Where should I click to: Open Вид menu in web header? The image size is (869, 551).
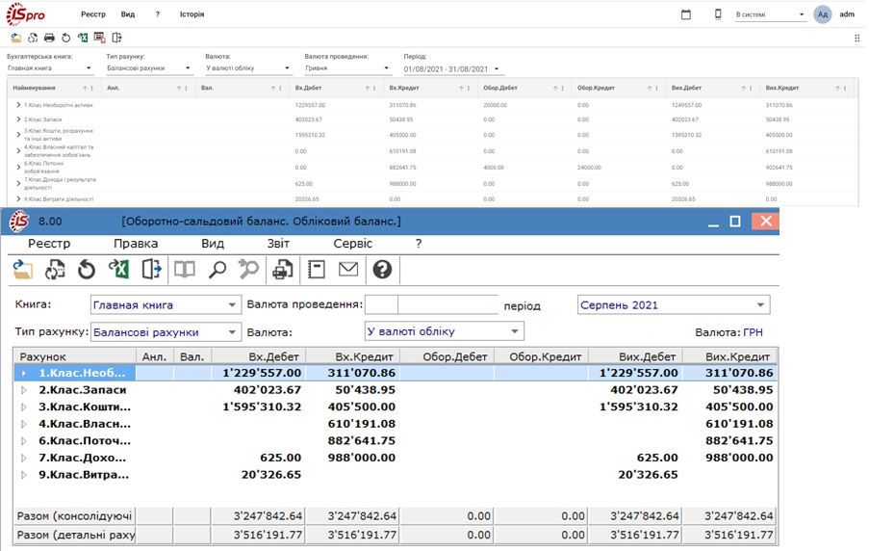point(127,14)
